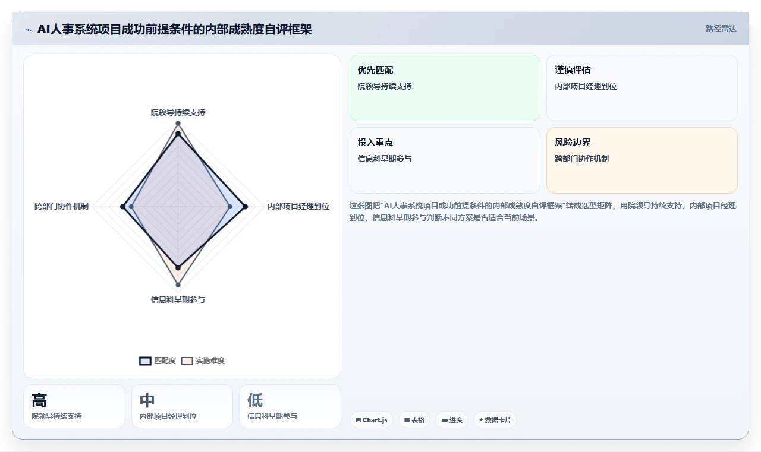Select the 高 stat card
761x452 pixels.
tap(74, 406)
